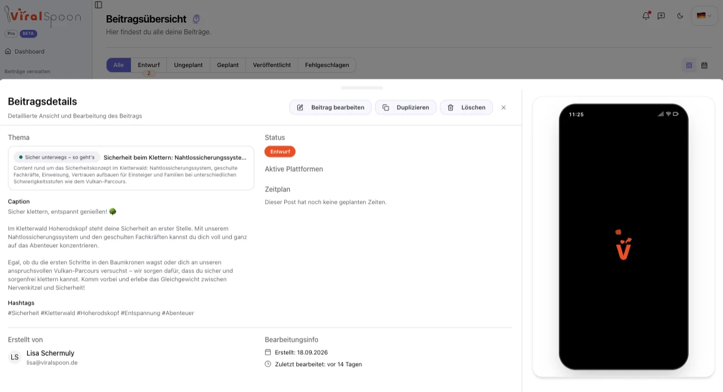Select the Alle tab
Viewport: 723px width, 392px height.
click(118, 65)
